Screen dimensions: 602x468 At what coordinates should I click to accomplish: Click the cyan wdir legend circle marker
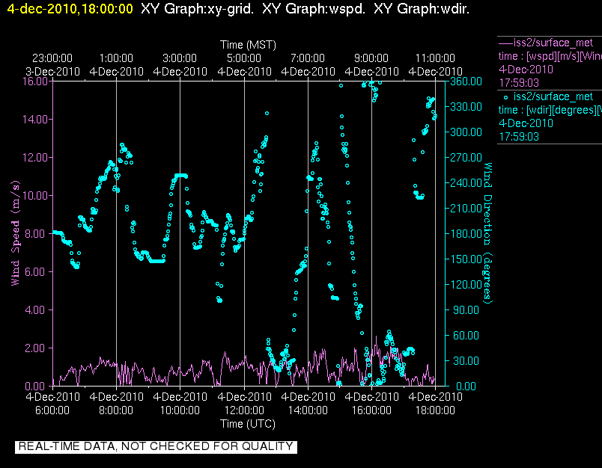click(x=505, y=97)
